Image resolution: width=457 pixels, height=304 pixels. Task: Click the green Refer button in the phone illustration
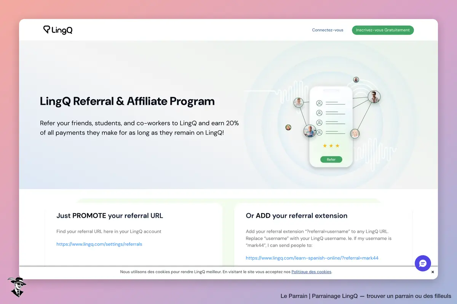(x=331, y=160)
